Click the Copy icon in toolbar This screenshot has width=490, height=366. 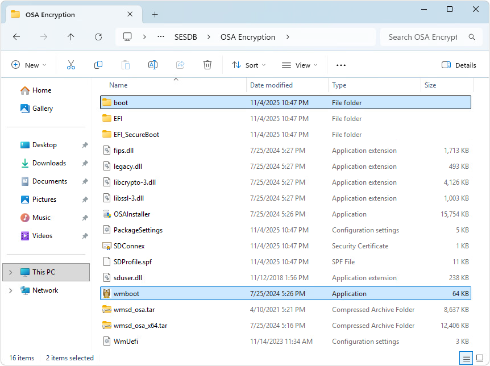click(x=98, y=65)
